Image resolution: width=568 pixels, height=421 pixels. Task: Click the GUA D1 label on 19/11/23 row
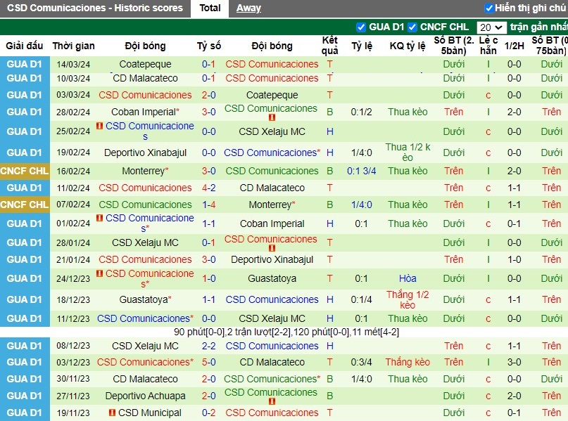pyautogui.click(x=25, y=413)
